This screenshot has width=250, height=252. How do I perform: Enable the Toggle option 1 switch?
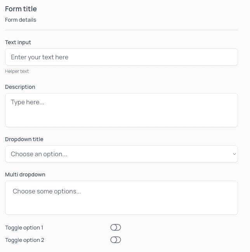pos(116,228)
